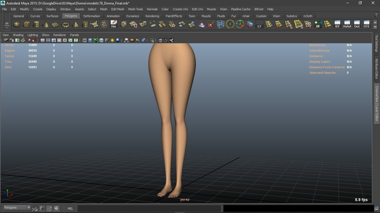Open the Mesh Tools menu
This screenshot has height=213, width=380.
(135, 9)
